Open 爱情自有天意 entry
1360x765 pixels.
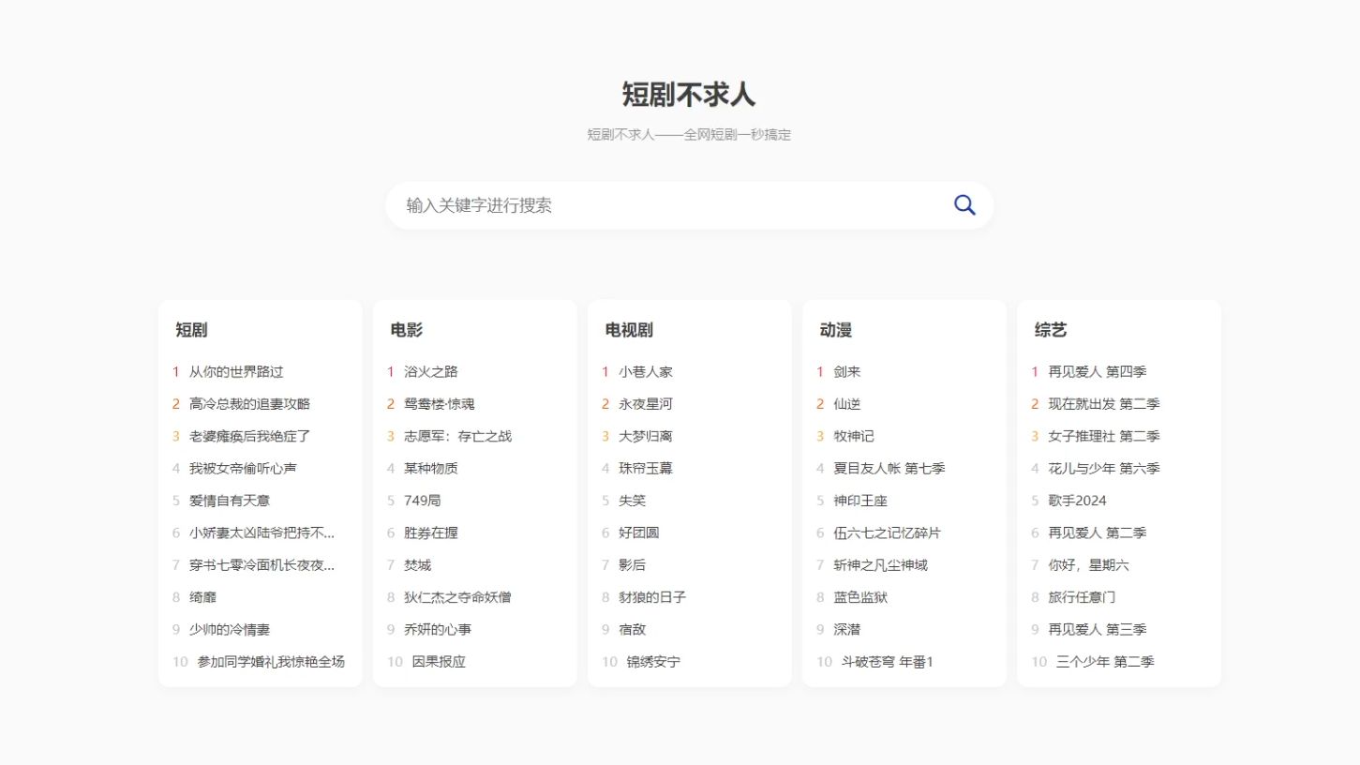click(x=230, y=501)
